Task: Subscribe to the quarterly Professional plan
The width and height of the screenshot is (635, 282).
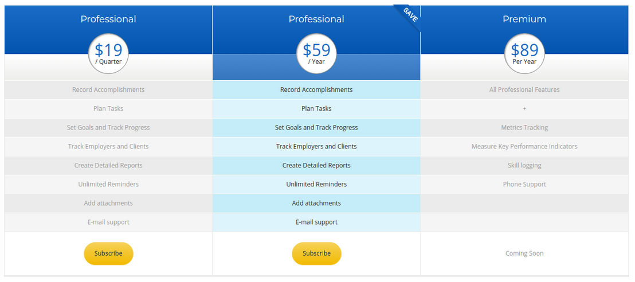Action: tap(108, 254)
